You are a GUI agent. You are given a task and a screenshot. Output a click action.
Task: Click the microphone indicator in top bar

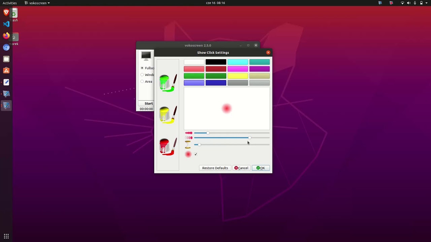415,3
